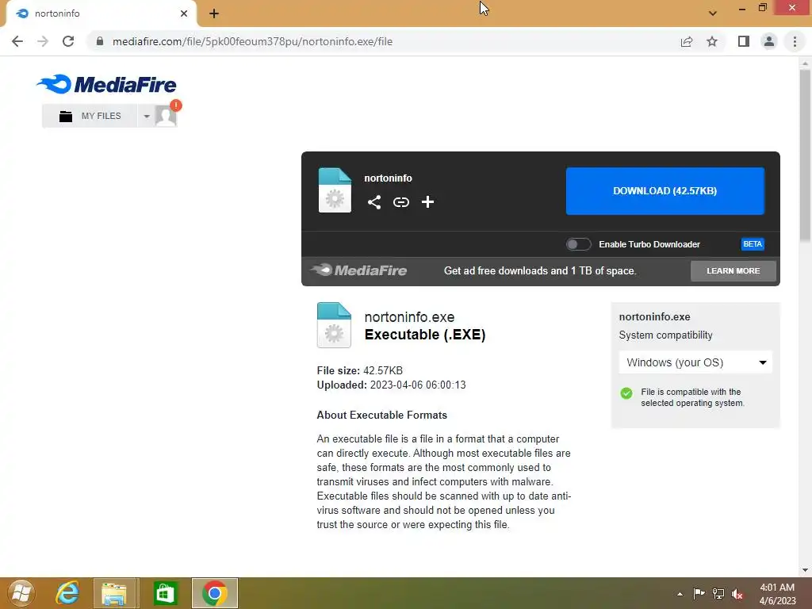The image size is (812, 609).
Task: Click scrollbar down arrow
Action: point(805,570)
